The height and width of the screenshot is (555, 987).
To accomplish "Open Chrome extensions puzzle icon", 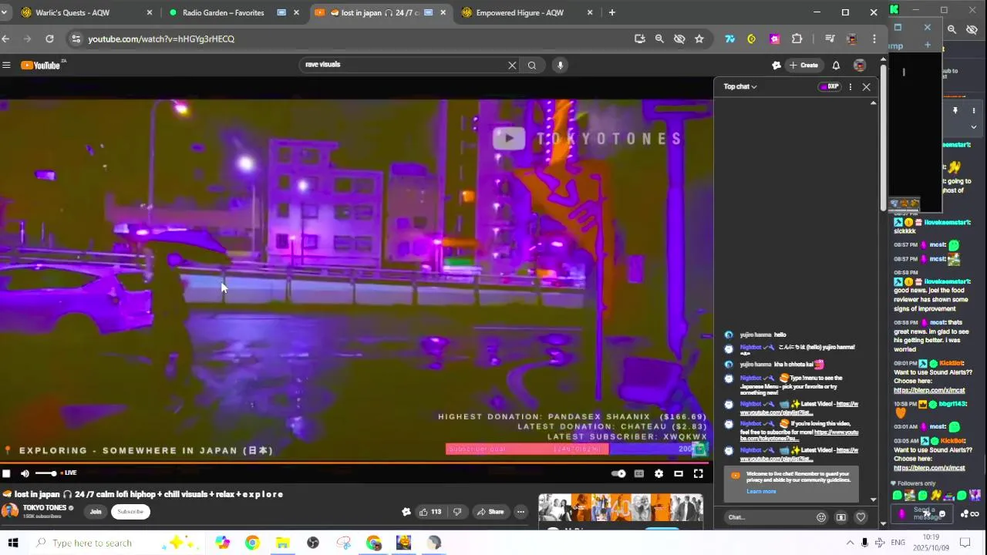I will coord(797,39).
